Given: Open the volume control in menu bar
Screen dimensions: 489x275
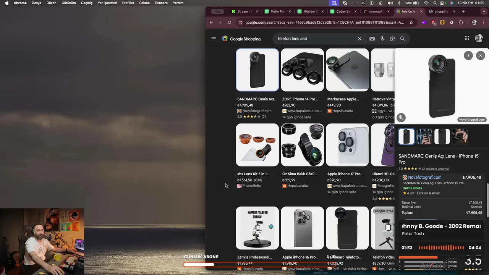Looking at the screenshot, I should (x=390, y=3).
